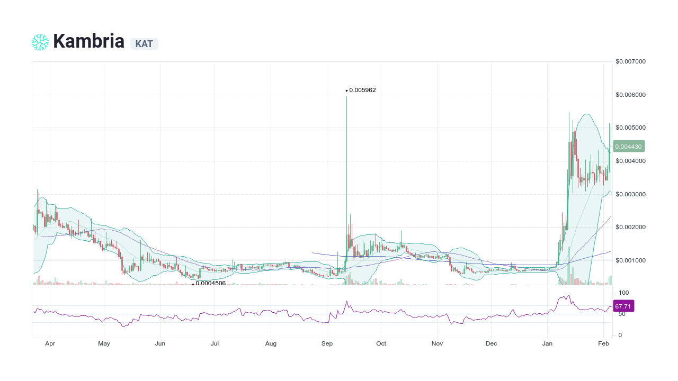Click the low price marker 0.0004506

(x=209, y=283)
